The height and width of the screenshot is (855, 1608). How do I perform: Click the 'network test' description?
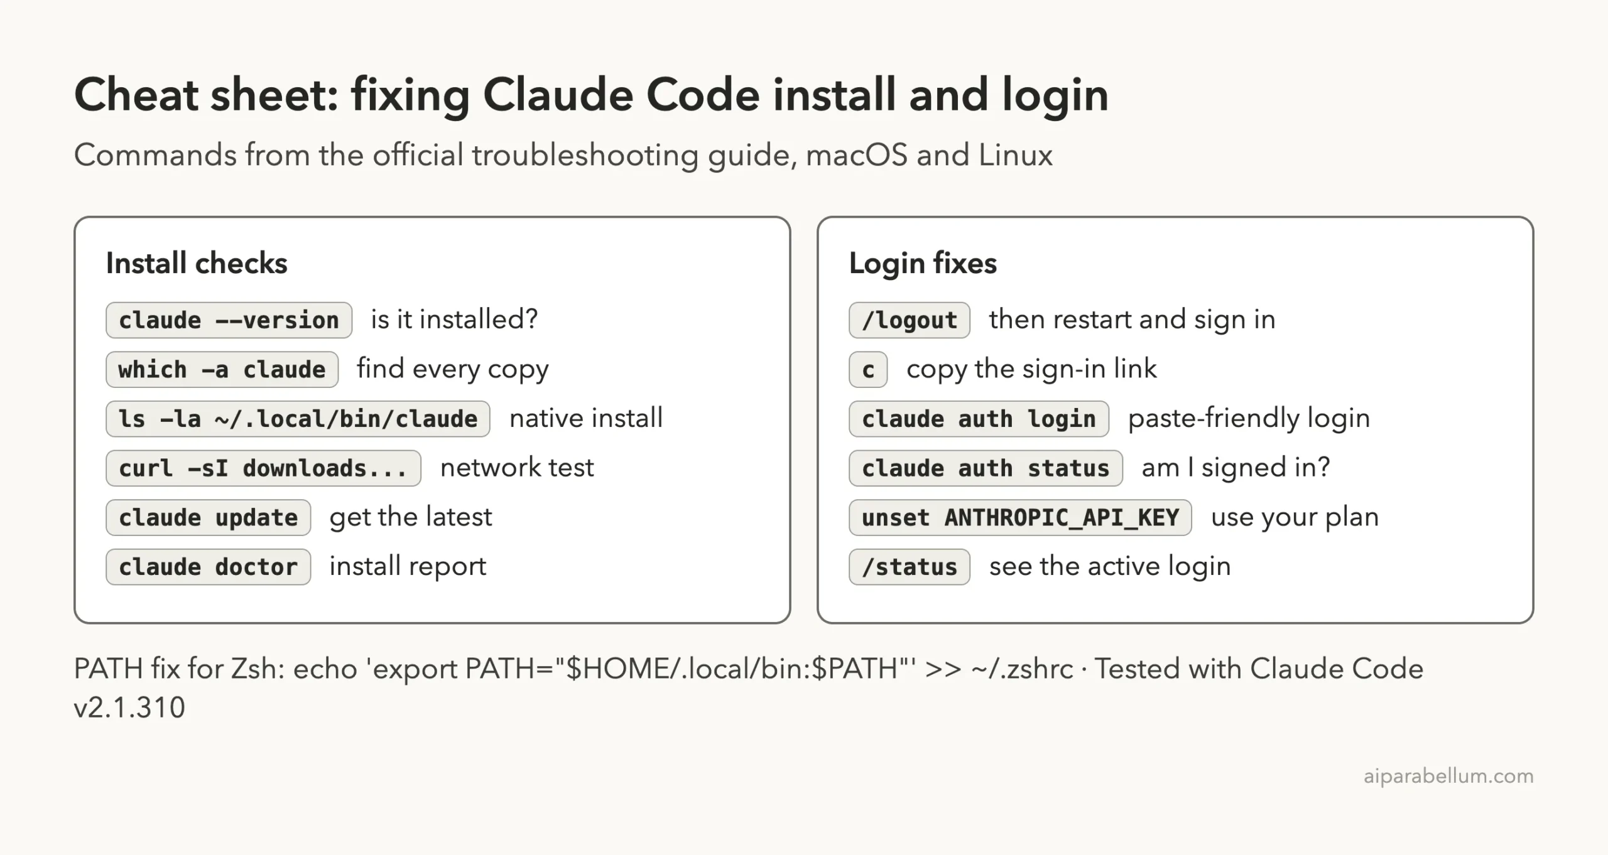[x=517, y=468]
